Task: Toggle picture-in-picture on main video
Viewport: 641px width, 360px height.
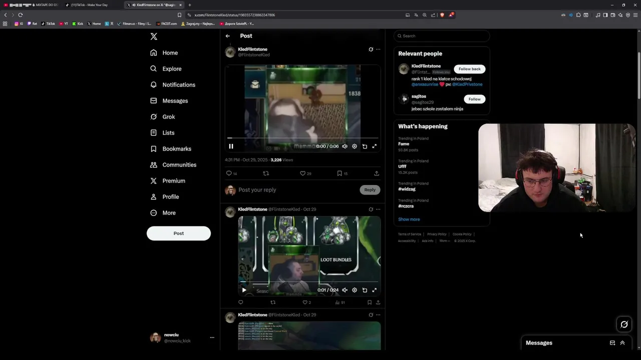Action: [x=365, y=146]
